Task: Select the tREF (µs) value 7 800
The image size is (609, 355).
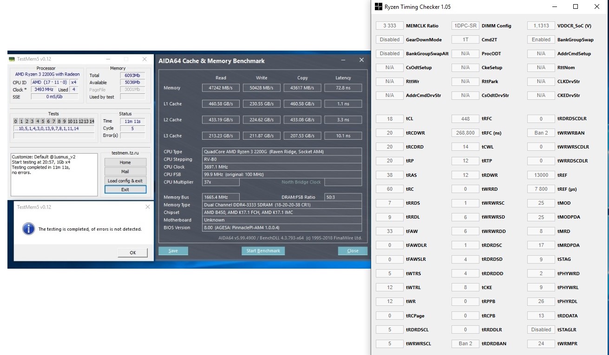Action: tap(541, 189)
